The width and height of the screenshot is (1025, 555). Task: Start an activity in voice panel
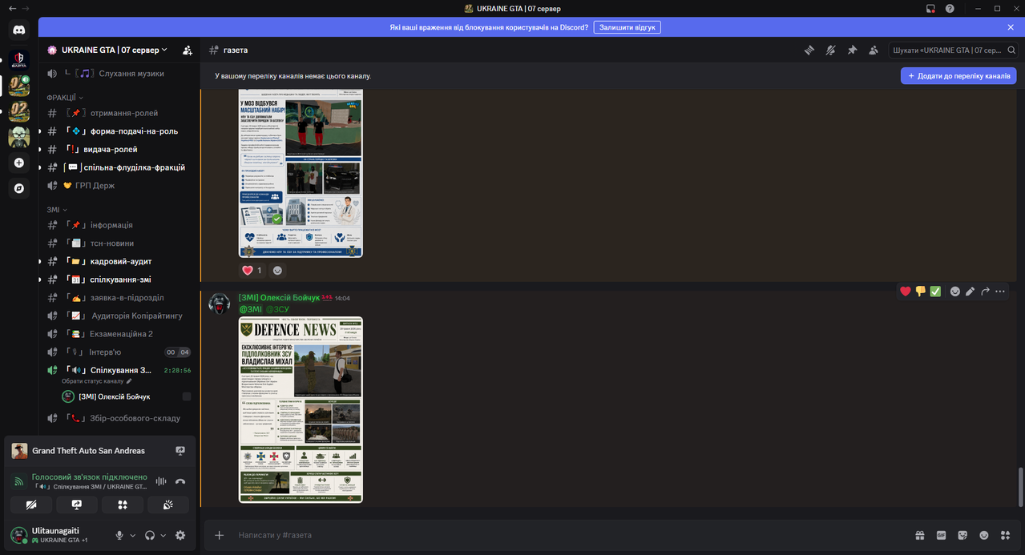[123, 505]
